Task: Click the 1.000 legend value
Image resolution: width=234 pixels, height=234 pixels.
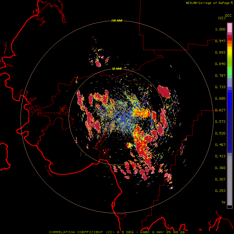Action: click(220, 29)
